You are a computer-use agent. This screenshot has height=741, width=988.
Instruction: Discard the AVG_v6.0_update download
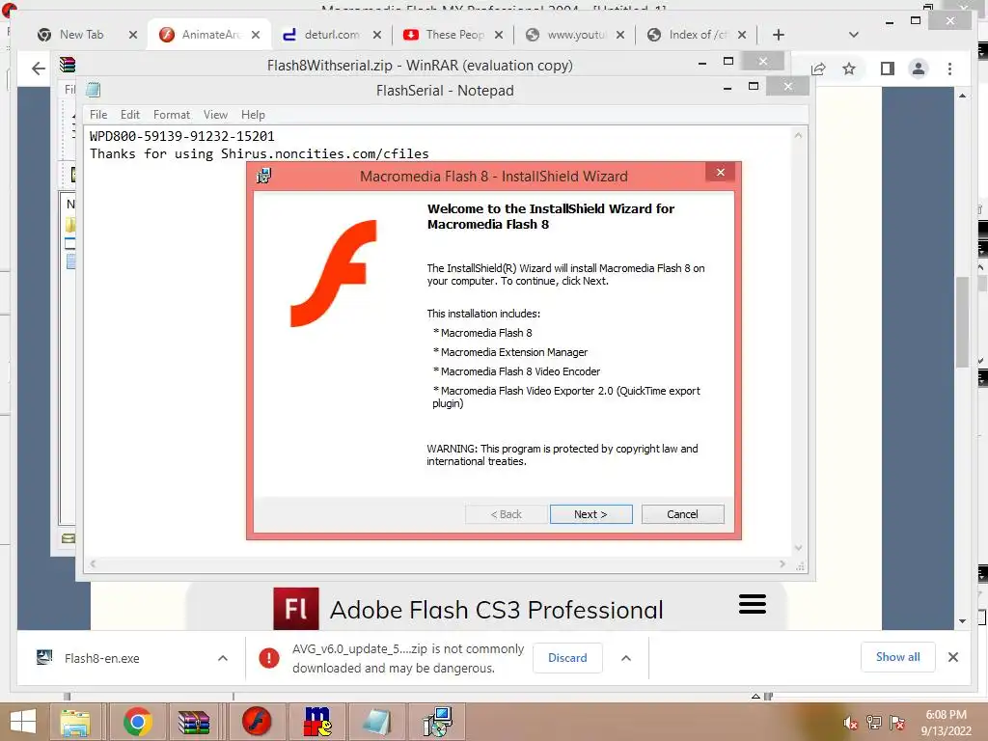pos(567,658)
